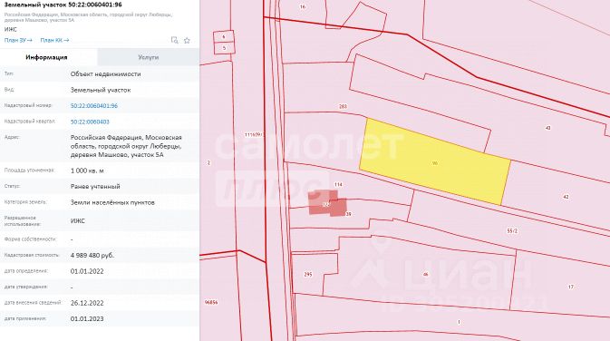Viewport: 610px width, 341px height.
Task: Open the План ЗУ link
Action: [18, 40]
